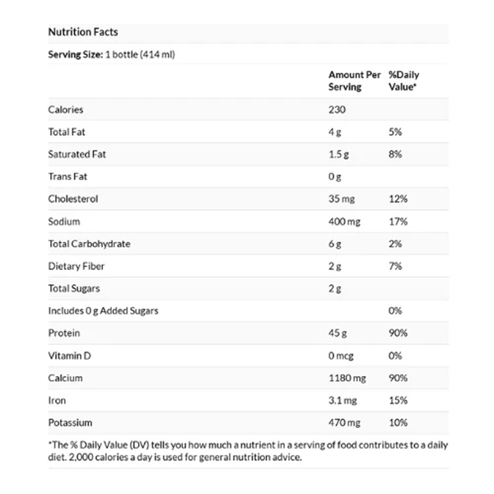Select the Calories row label
Image resolution: width=494 pixels, height=494 pixels.
pyautogui.click(x=66, y=110)
